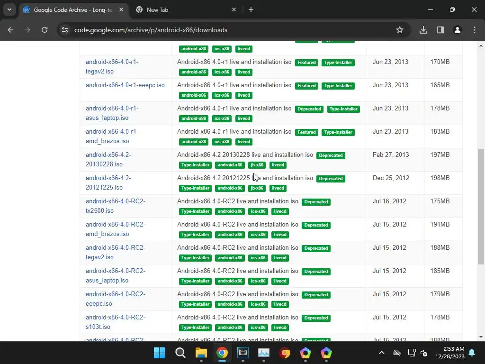Click the page vertical scrollbar thumb
Image resolution: width=485 pixels, height=364 pixels.
(481, 207)
